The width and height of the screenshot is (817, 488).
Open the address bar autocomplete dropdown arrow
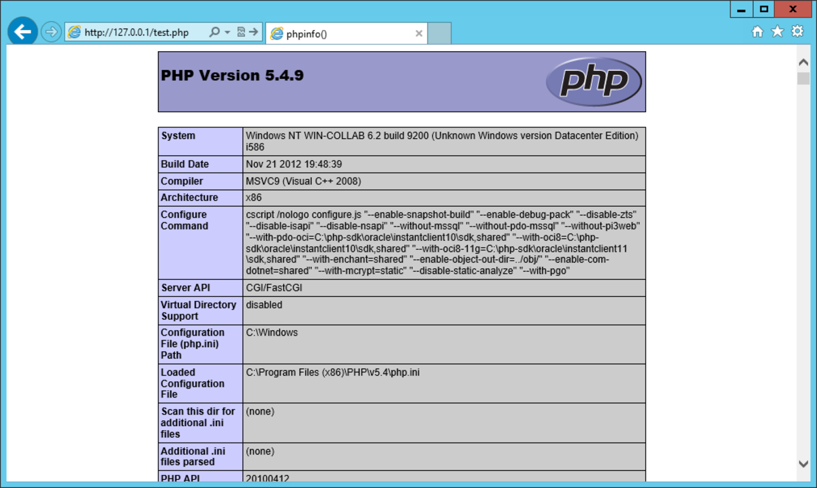click(x=227, y=33)
